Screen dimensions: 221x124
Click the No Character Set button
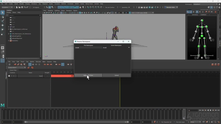[x=166, y=122]
